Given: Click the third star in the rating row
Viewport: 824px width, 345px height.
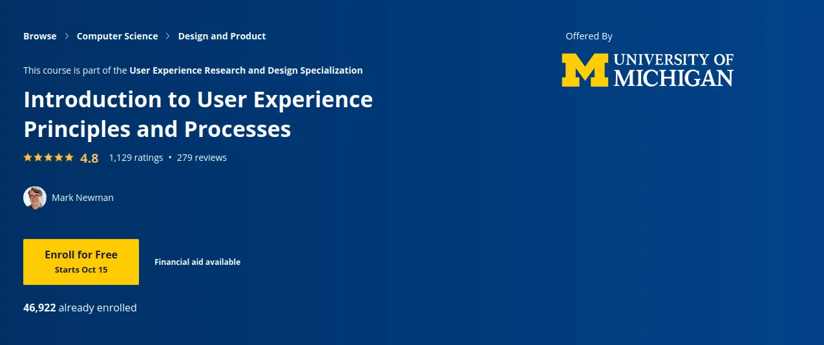Looking at the screenshot, I should [x=48, y=157].
